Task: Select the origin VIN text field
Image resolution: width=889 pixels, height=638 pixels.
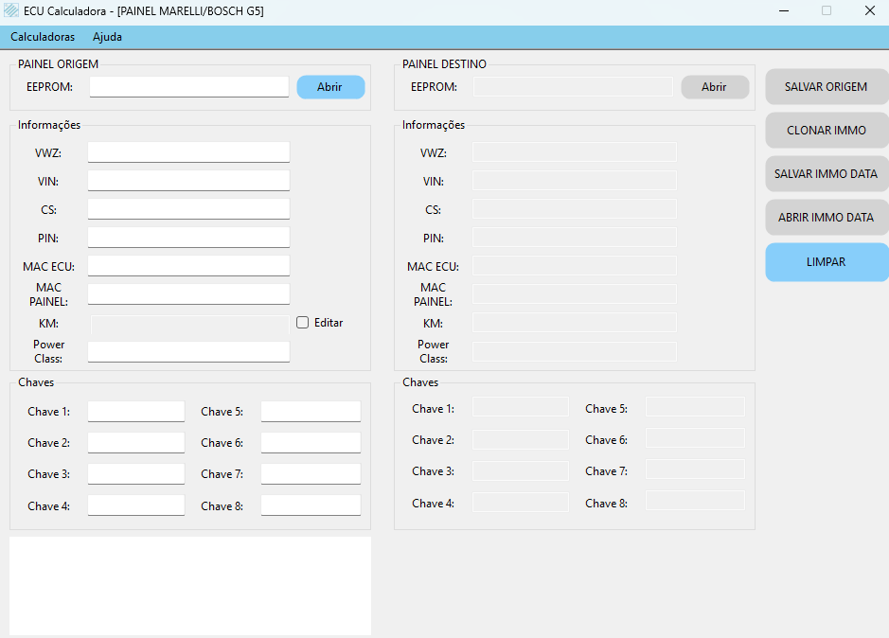Action: coord(188,181)
